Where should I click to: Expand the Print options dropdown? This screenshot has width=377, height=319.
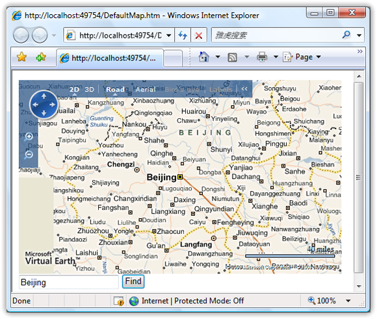(x=276, y=57)
